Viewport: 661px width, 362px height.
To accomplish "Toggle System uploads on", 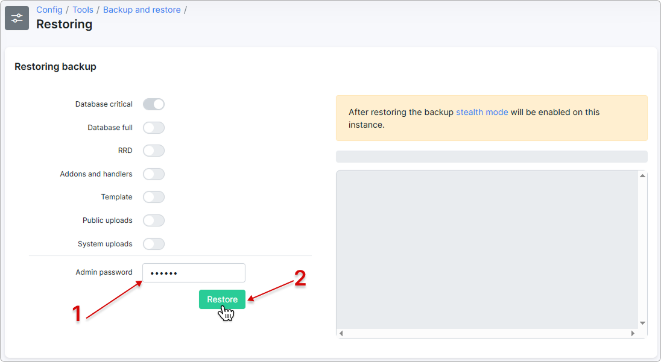I will 154,244.
